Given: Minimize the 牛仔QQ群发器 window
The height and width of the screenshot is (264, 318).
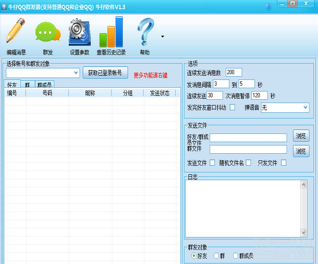Looking at the screenshot, I should click(282, 4).
